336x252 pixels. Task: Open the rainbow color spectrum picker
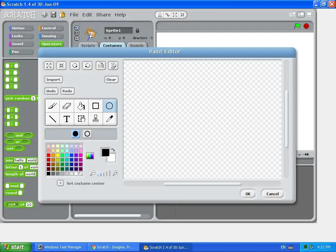[x=90, y=156]
